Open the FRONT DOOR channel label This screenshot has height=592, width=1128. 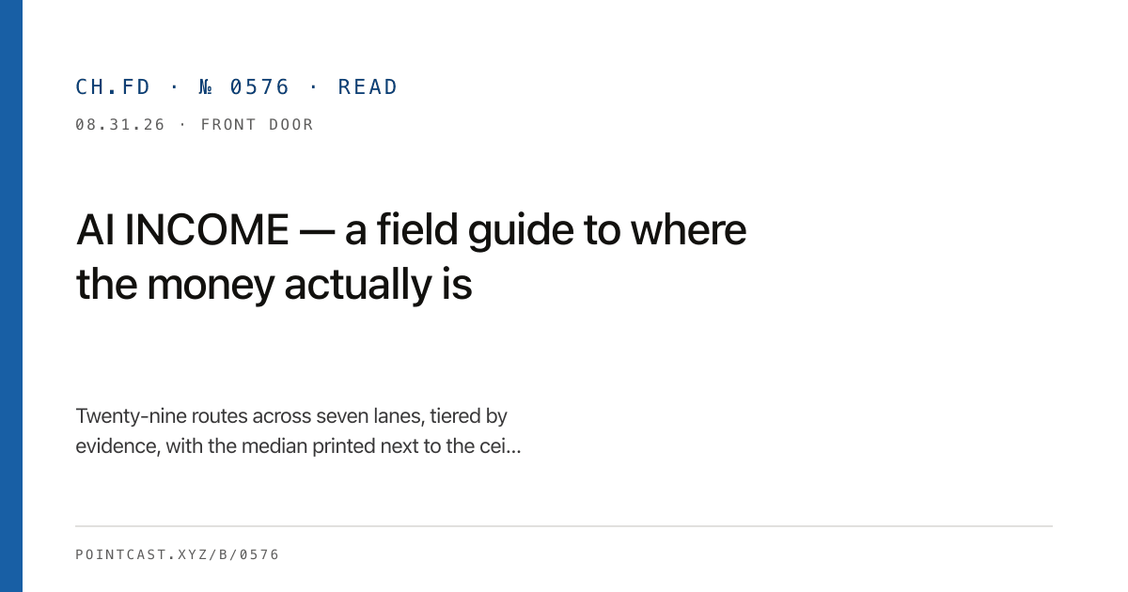click(257, 125)
